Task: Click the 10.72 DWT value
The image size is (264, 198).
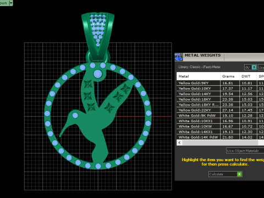Action: [247, 127]
